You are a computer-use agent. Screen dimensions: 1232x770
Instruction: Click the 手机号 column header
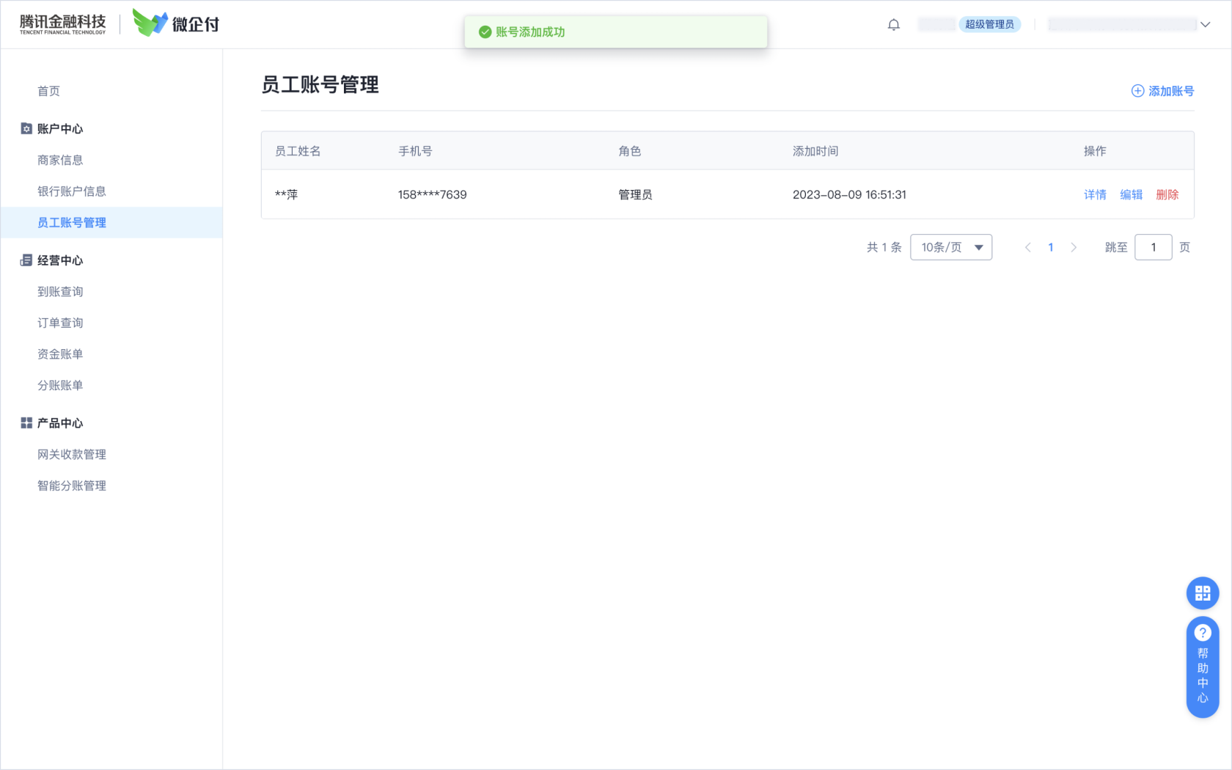[x=415, y=151]
